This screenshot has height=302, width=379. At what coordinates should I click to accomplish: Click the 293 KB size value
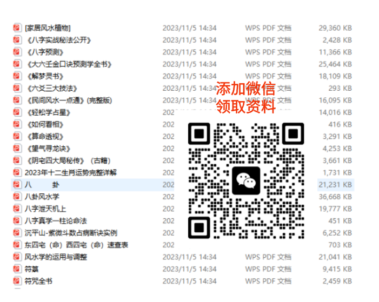(340, 89)
